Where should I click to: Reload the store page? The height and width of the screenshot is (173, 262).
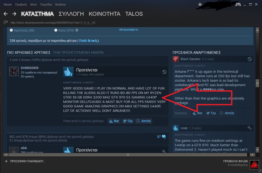pos(6,22)
